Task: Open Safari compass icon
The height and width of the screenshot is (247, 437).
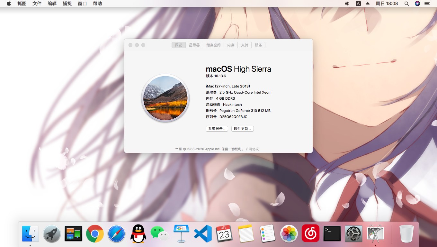Action: tap(116, 233)
